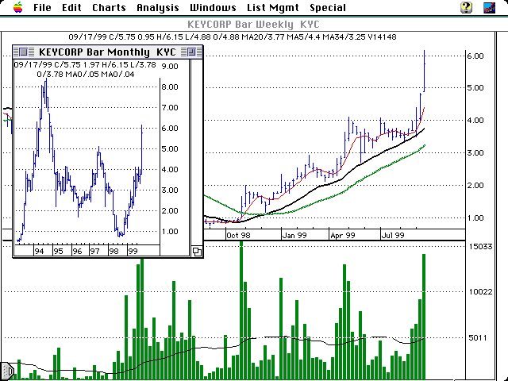Screen dimensions: 508x381
Task: Click L/4.88 in the Weekly info line
Action: [199, 37]
